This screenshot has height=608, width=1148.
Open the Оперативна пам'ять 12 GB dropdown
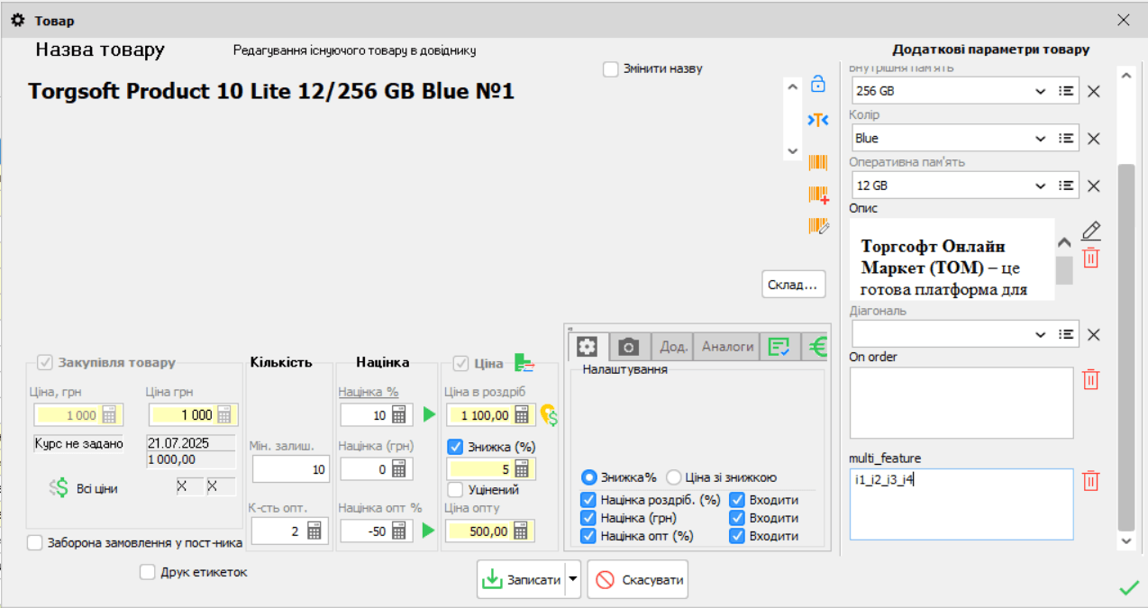pos(1040,186)
